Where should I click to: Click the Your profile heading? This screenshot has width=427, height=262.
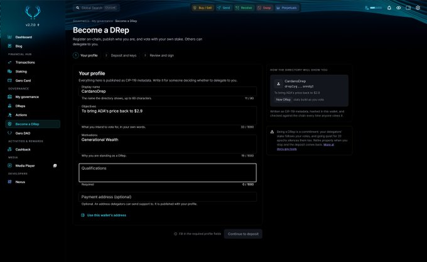click(92, 73)
